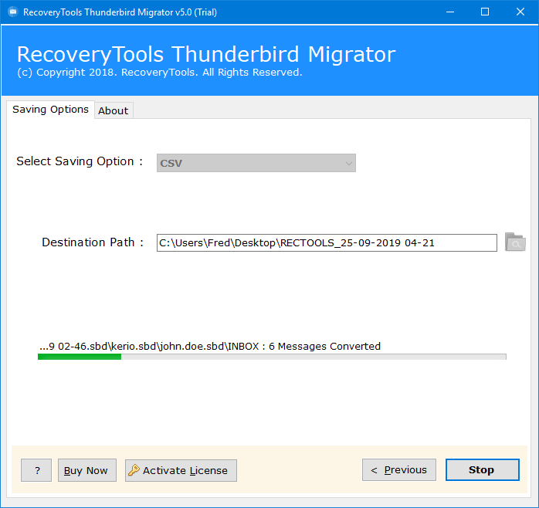Click the Activate License button

pyautogui.click(x=181, y=470)
